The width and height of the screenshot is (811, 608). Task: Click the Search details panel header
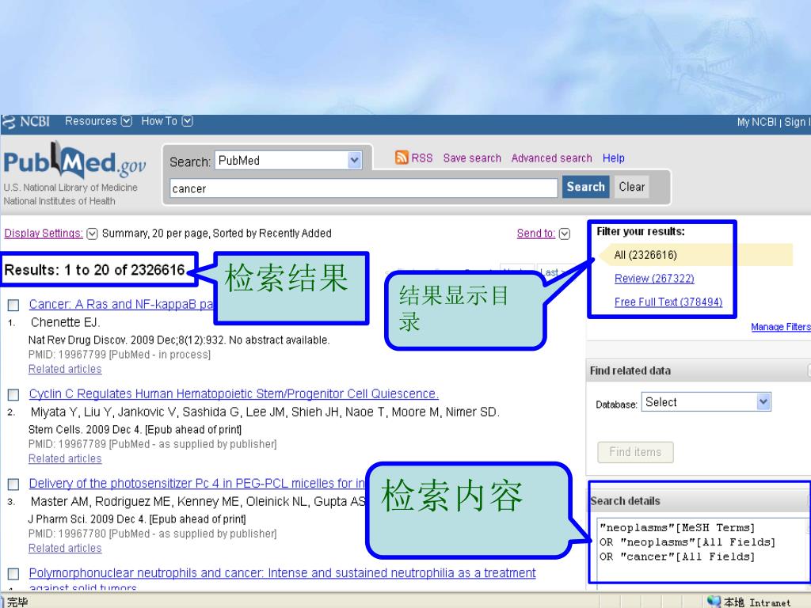point(699,501)
